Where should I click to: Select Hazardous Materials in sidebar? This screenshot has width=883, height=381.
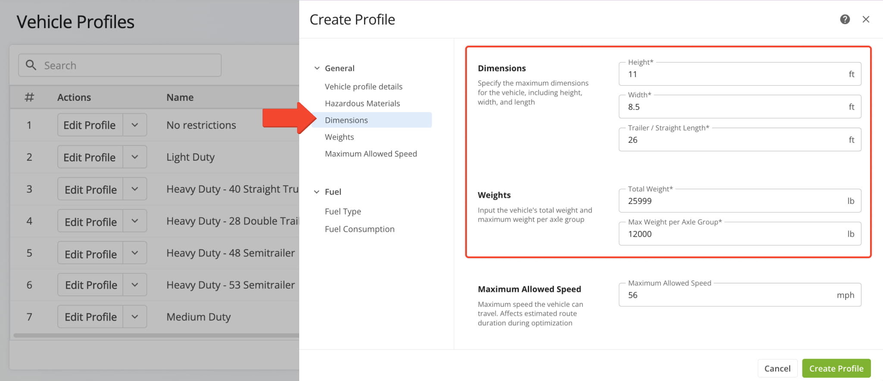pos(362,103)
